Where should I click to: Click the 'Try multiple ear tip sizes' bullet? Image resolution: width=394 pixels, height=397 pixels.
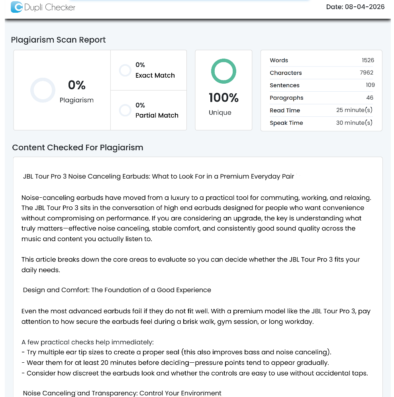(176, 352)
